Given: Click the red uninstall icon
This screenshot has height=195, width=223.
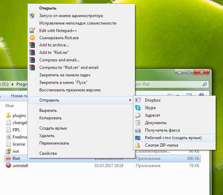Looking at the screenshot, I should tap(8, 165).
